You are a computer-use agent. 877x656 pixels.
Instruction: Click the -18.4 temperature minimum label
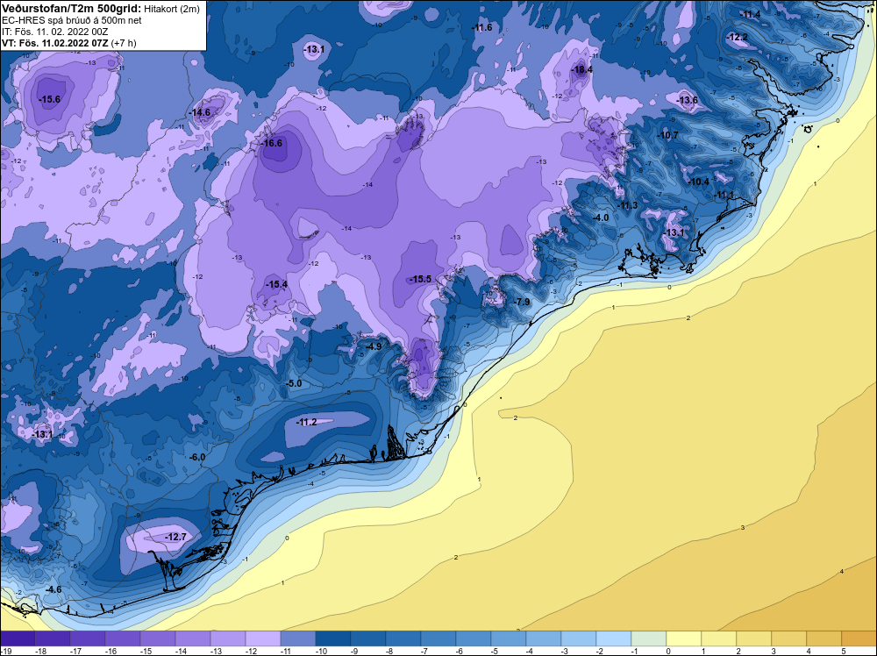(x=581, y=70)
